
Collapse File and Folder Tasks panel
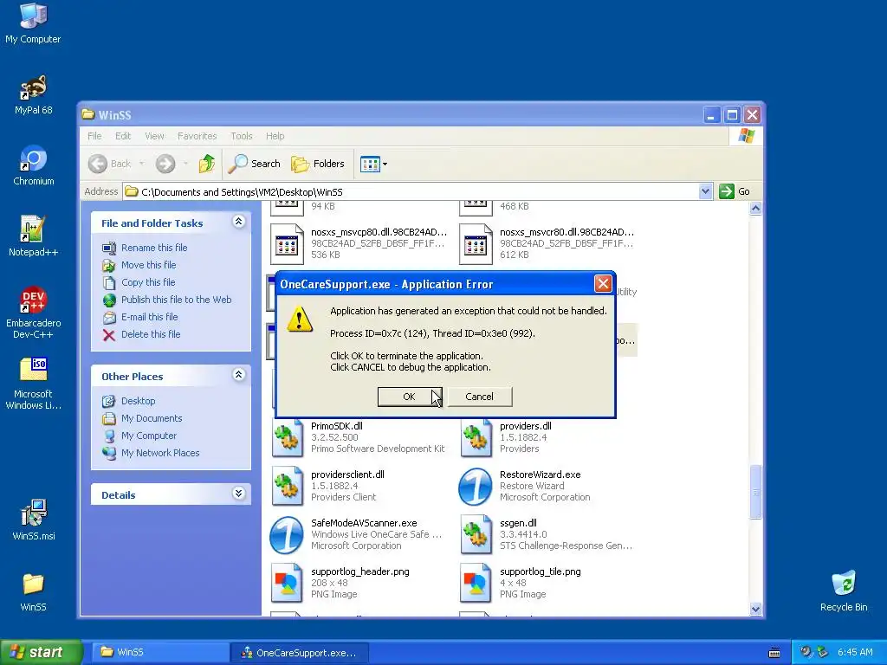click(x=239, y=222)
